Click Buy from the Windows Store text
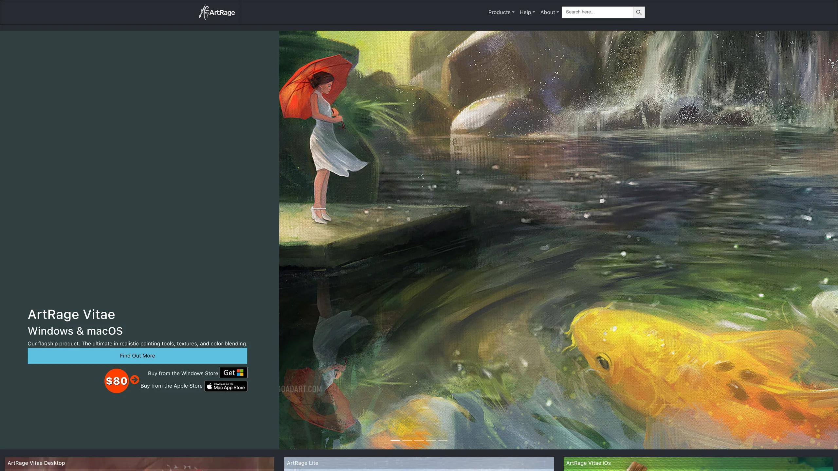 point(183,373)
